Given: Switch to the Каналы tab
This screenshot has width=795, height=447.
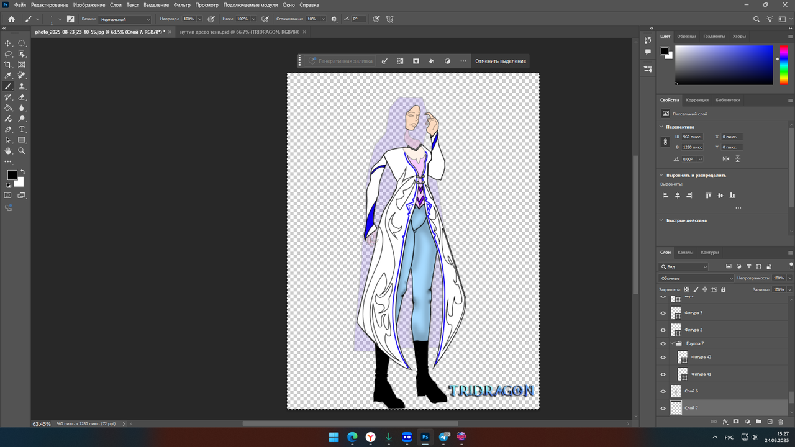Looking at the screenshot, I should pyautogui.click(x=686, y=252).
